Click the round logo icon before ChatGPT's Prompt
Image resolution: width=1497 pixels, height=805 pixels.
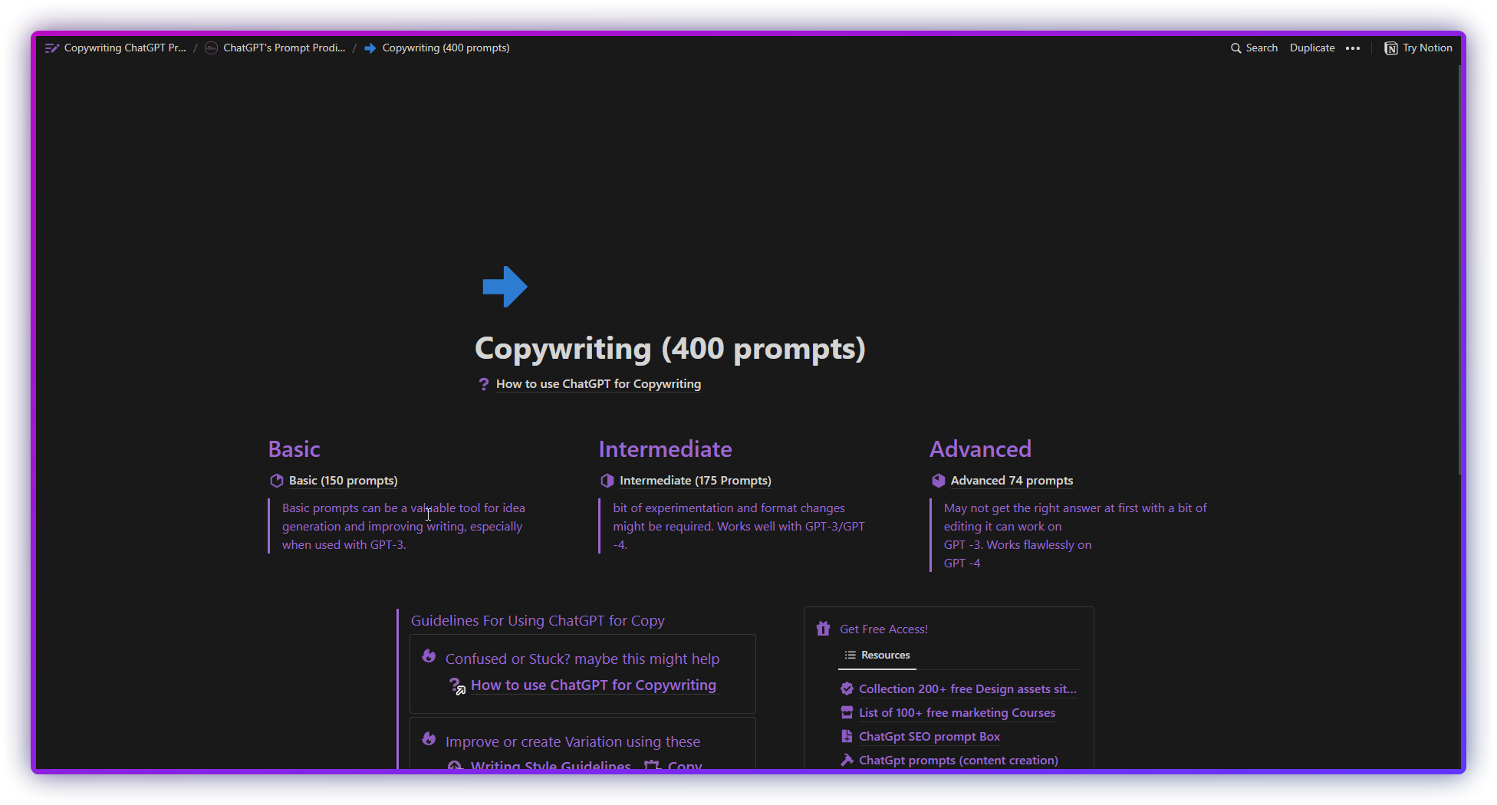point(211,48)
